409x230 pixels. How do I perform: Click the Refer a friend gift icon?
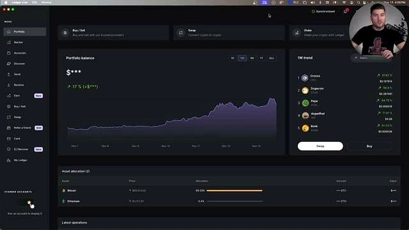8,128
